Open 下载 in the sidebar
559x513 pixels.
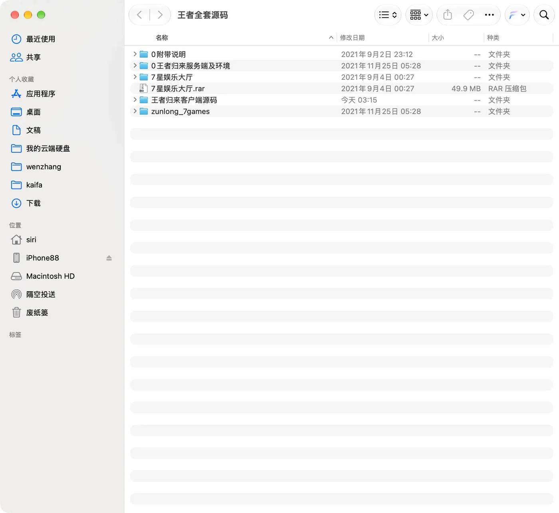coord(34,203)
